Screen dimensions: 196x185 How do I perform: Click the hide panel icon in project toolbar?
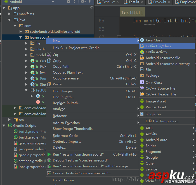91,2
